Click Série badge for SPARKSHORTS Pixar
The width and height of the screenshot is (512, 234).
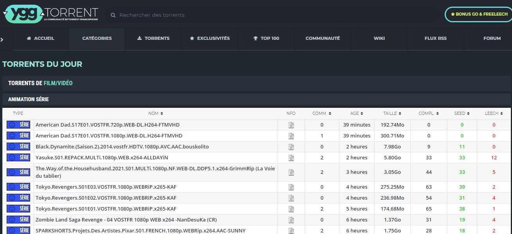(18, 230)
